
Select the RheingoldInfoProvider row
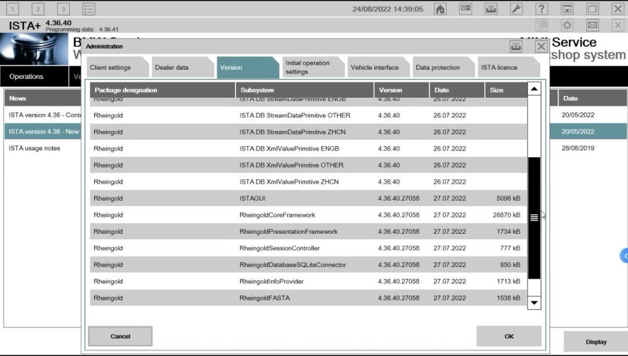click(308, 281)
